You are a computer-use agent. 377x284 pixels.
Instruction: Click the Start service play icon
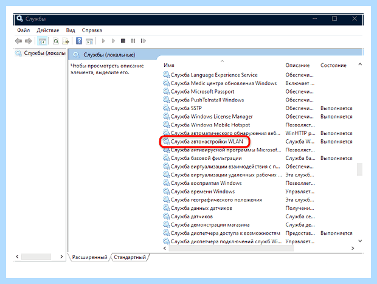coord(103,41)
